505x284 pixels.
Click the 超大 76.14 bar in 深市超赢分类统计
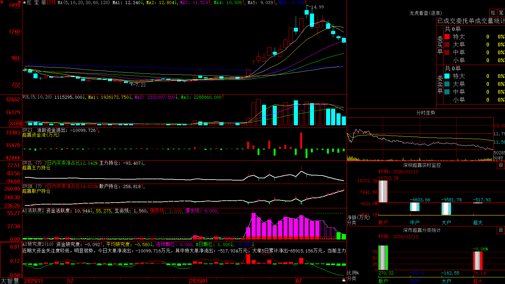[478, 261]
